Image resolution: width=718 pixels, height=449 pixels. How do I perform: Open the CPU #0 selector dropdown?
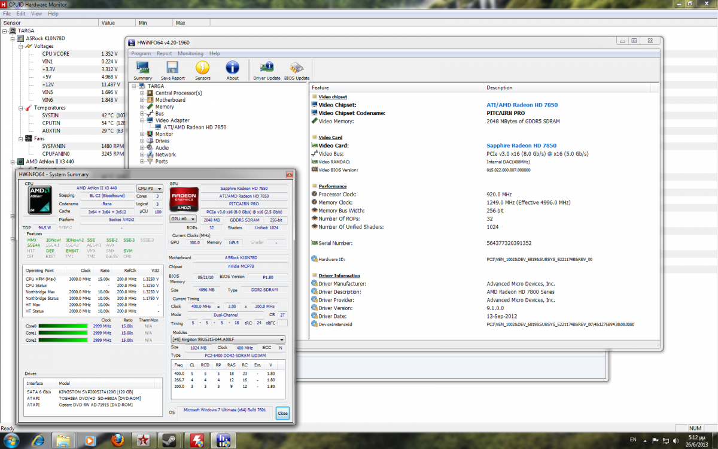pyautogui.click(x=150, y=189)
